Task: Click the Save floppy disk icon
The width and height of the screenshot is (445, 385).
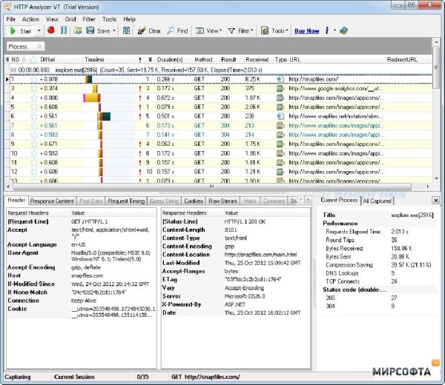Action: coord(90,30)
